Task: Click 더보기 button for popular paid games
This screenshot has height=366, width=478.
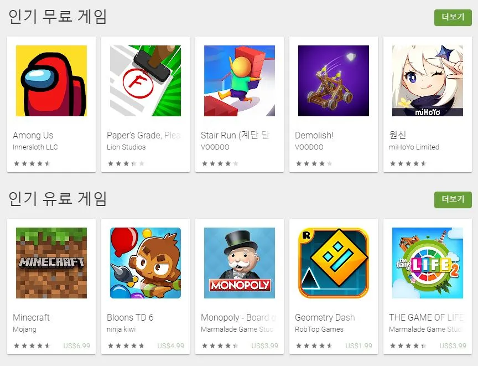Action: coord(453,200)
